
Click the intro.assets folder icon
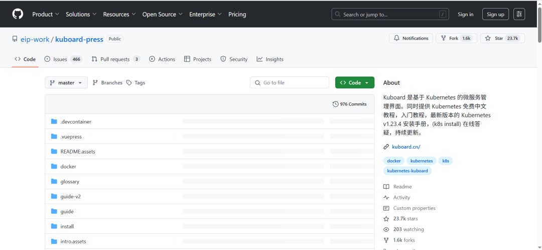pos(54,241)
